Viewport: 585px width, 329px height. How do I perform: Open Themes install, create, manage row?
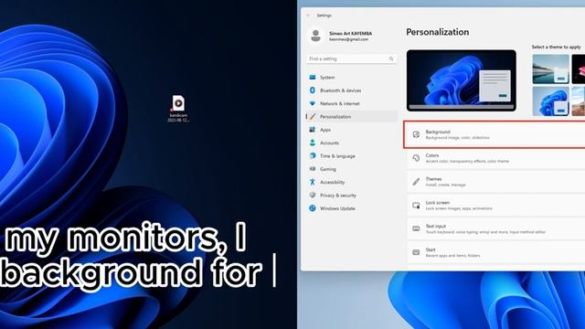495,182
